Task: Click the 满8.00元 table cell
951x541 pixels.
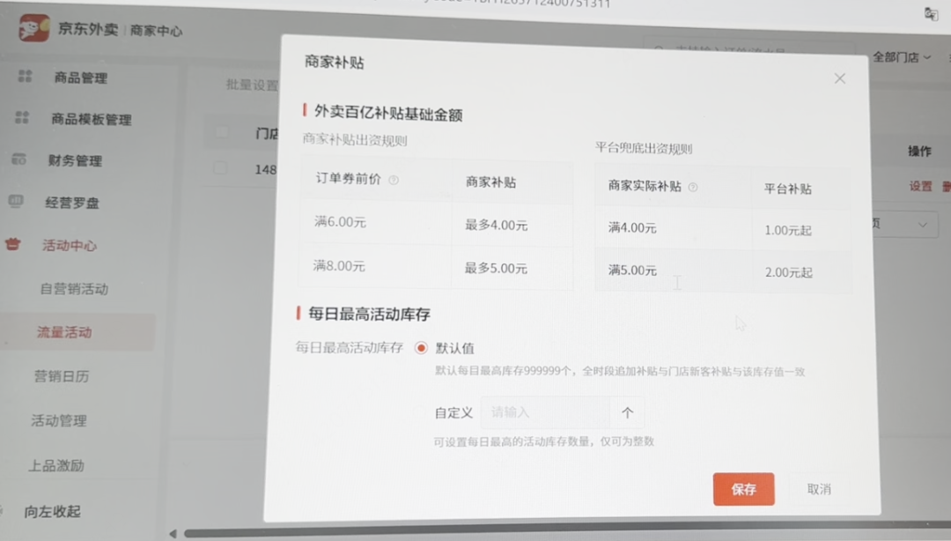Action: pos(374,265)
